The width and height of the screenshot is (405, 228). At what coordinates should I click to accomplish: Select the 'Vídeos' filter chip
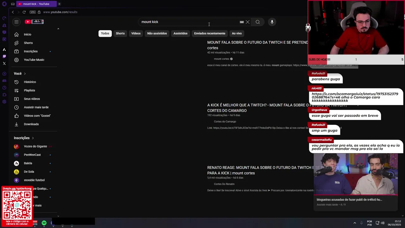(136, 33)
